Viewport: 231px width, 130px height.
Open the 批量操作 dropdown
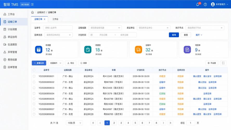pyautogui.click(x=56, y=63)
